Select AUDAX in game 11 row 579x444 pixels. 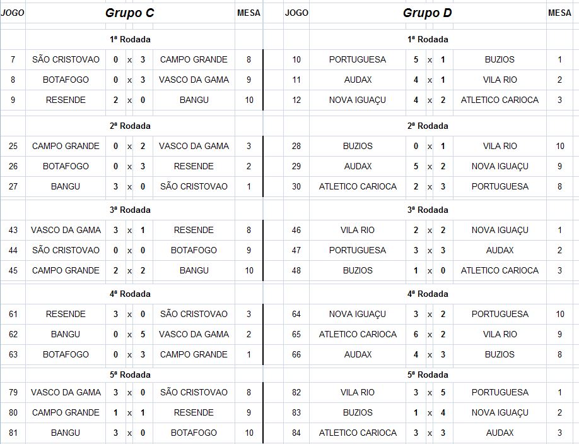[x=358, y=80]
